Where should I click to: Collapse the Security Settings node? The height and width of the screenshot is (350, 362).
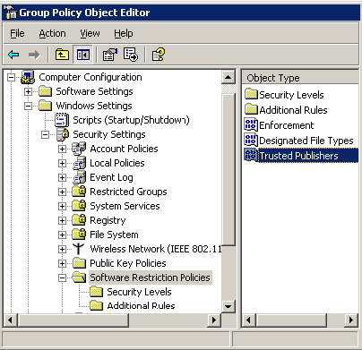[x=45, y=134]
